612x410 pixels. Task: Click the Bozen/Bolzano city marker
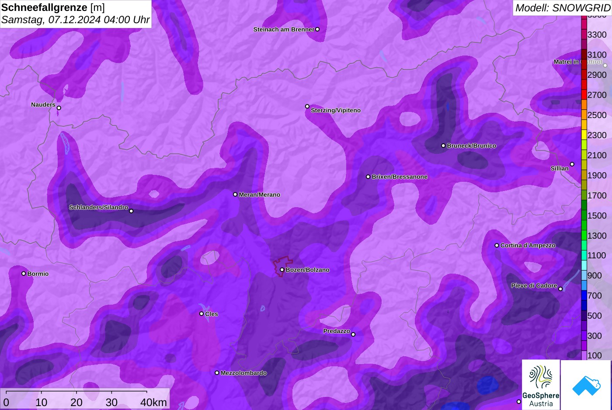pos(282,270)
